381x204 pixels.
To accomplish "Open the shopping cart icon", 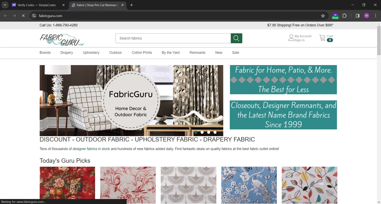I will [322, 38].
